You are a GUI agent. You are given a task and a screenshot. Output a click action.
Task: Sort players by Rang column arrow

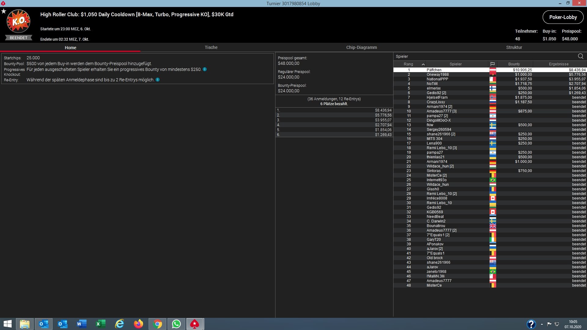click(423, 64)
